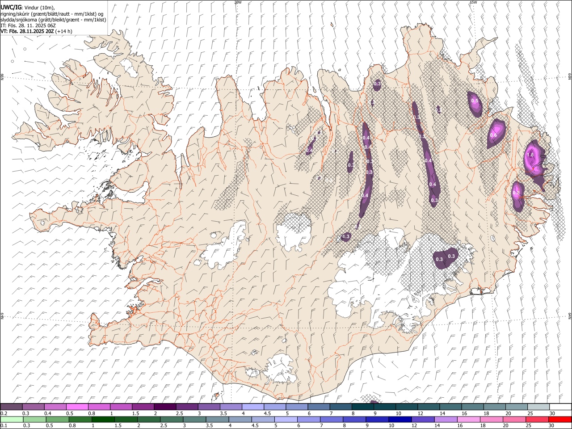Click the 'VT: Fös. 28.11.2025 20Z' valid time
Viewport: 572px width, 429px height.
27,31
